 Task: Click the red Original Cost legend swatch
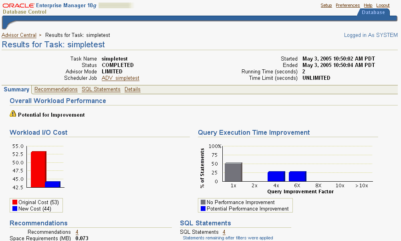pos(15,203)
